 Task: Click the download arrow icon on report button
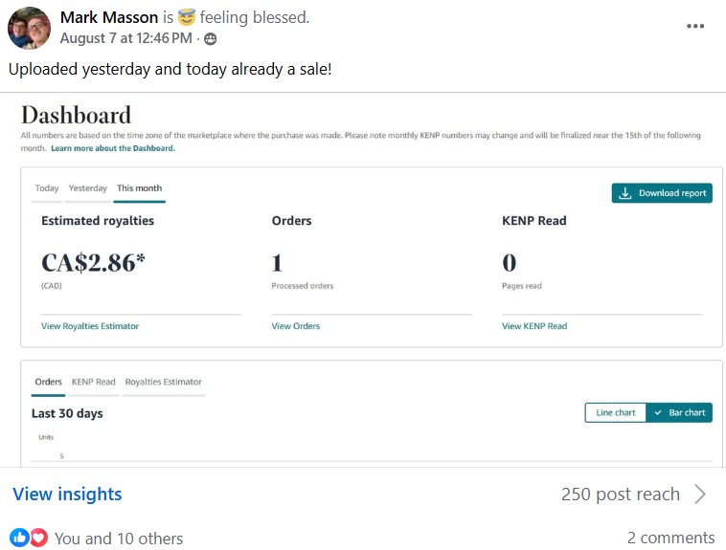(625, 193)
